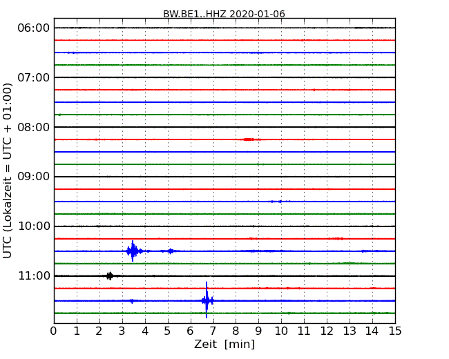
Task: Click the plot title 'BW.BE1..HHZ 2020-01-06'
Action: [224, 14]
